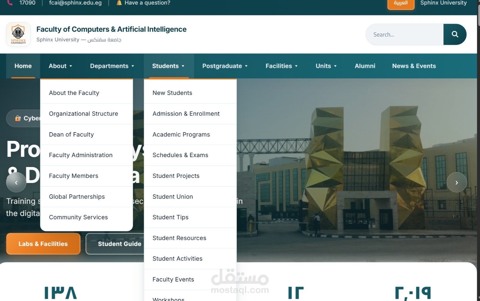
Task: Expand the Facilities dropdown menu
Action: (281, 66)
